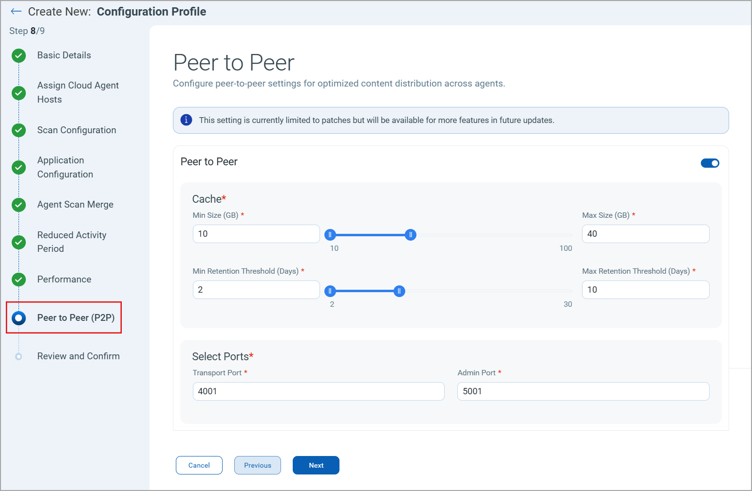Click the Performance step checkmark icon

tap(19, 280)
